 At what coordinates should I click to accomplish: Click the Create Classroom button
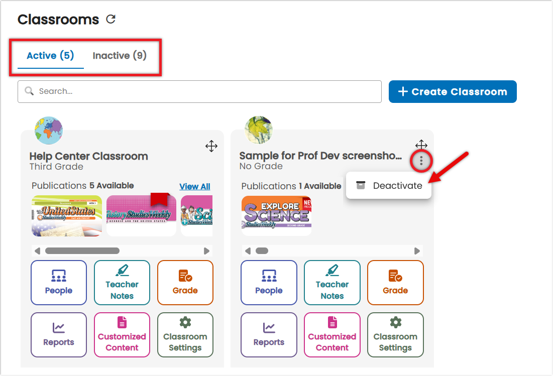click(453, 92)
